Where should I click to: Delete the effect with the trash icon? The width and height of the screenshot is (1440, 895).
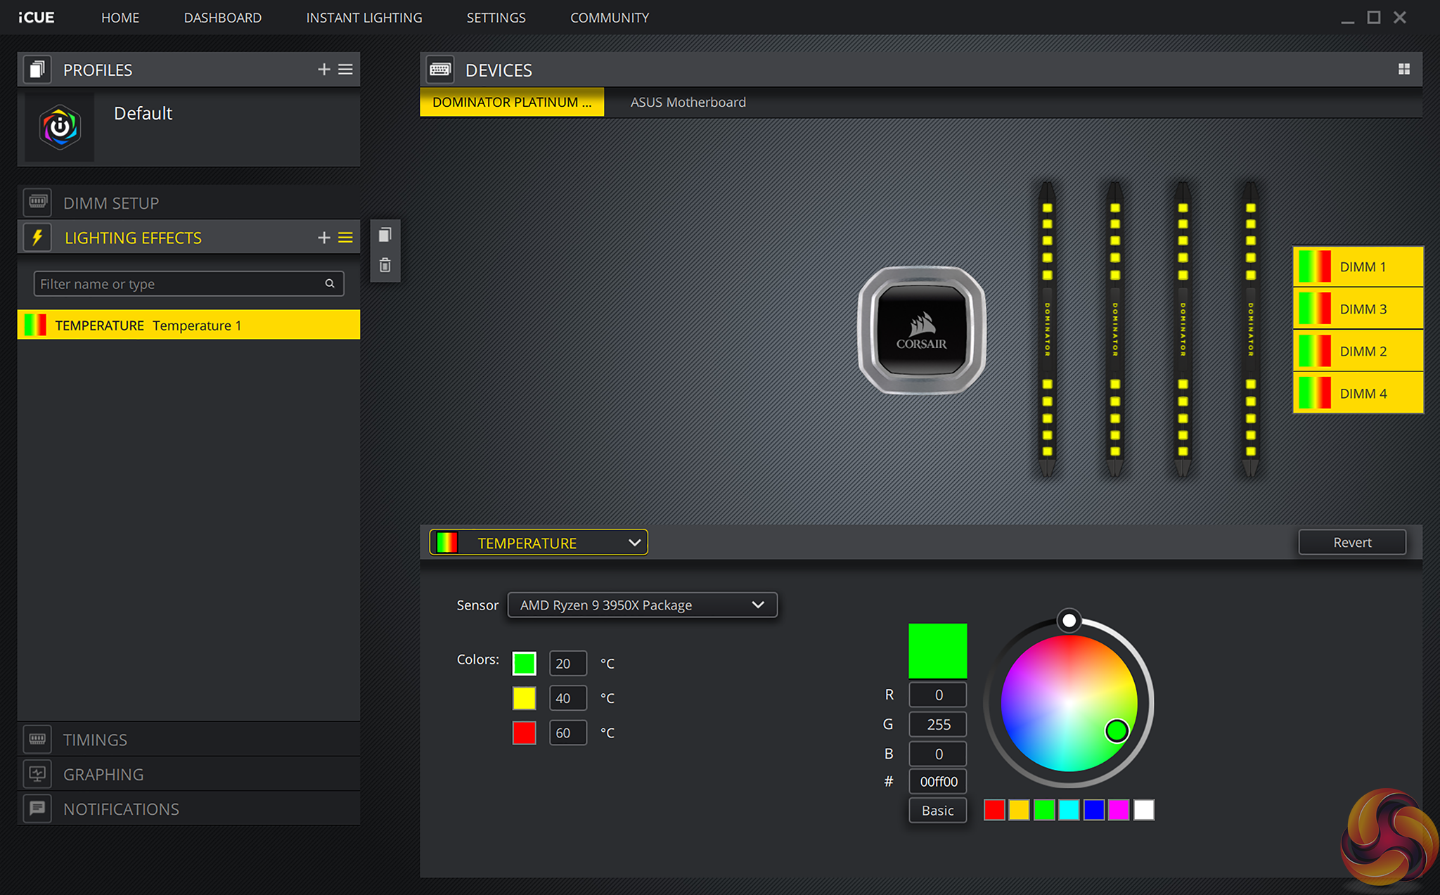point(385,265)
